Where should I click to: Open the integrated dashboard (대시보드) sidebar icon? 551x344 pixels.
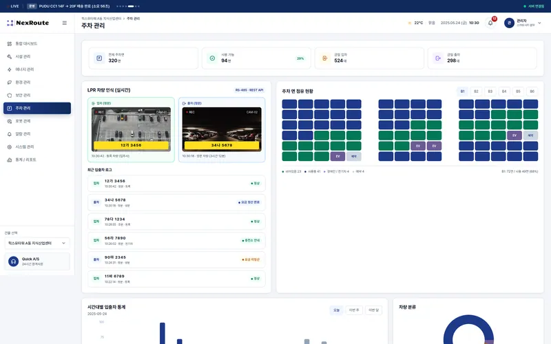click(x=10, y=44)
